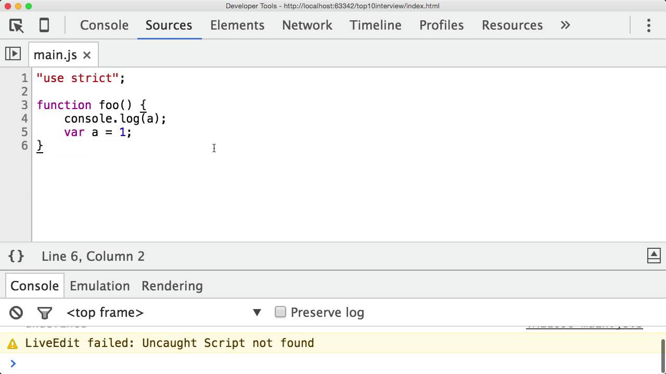666x374 pixels.
Task: Close the main.js file tab
Action: point(87,55)
